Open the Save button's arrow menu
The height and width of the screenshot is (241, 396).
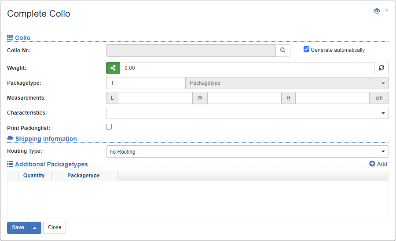35,228
